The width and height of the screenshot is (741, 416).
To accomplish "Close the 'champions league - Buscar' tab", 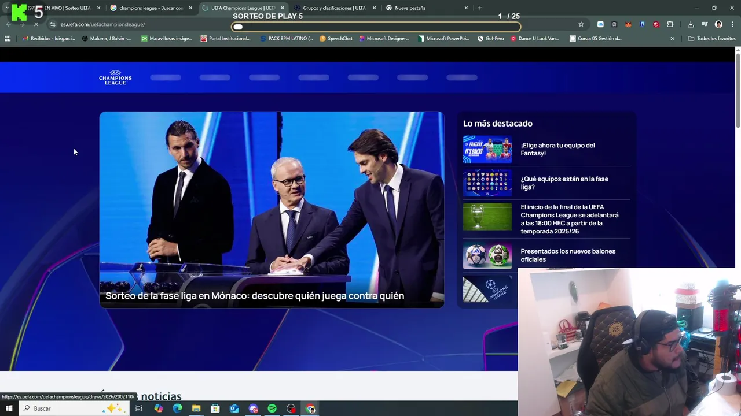I will tap(190, 8).
